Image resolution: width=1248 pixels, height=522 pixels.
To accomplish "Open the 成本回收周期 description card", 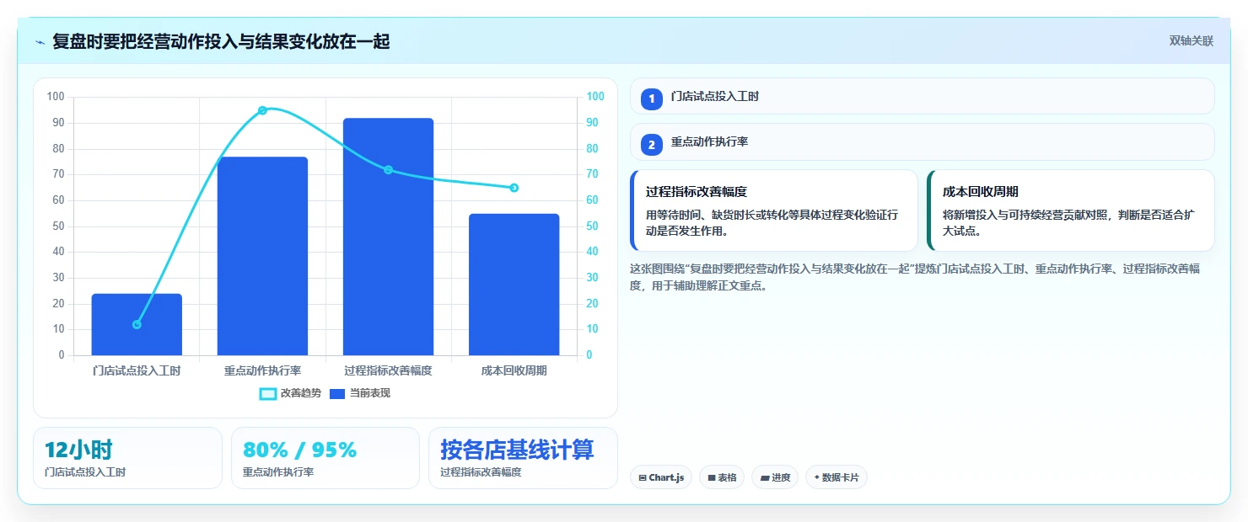I will click(1070, 210).
